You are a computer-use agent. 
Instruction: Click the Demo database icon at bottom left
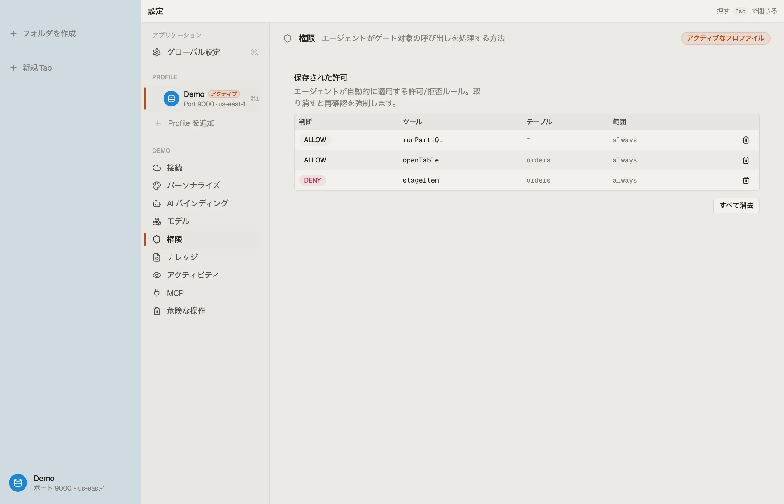point(18,483)
